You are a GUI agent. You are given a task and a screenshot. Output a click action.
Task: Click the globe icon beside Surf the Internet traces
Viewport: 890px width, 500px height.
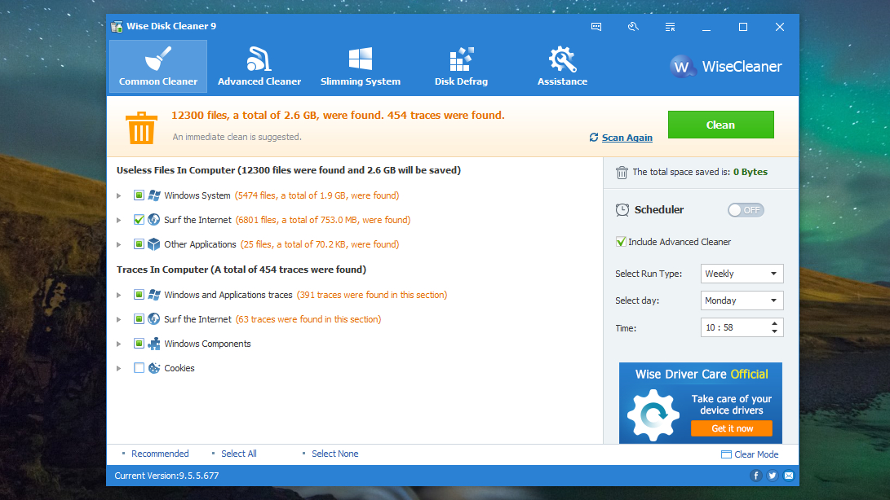[x=154, y=319]
